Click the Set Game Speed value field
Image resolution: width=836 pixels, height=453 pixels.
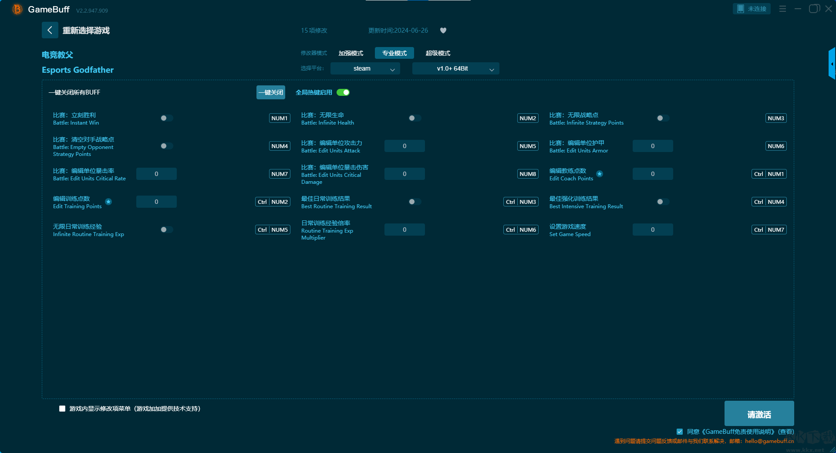[x=653, y=230]
